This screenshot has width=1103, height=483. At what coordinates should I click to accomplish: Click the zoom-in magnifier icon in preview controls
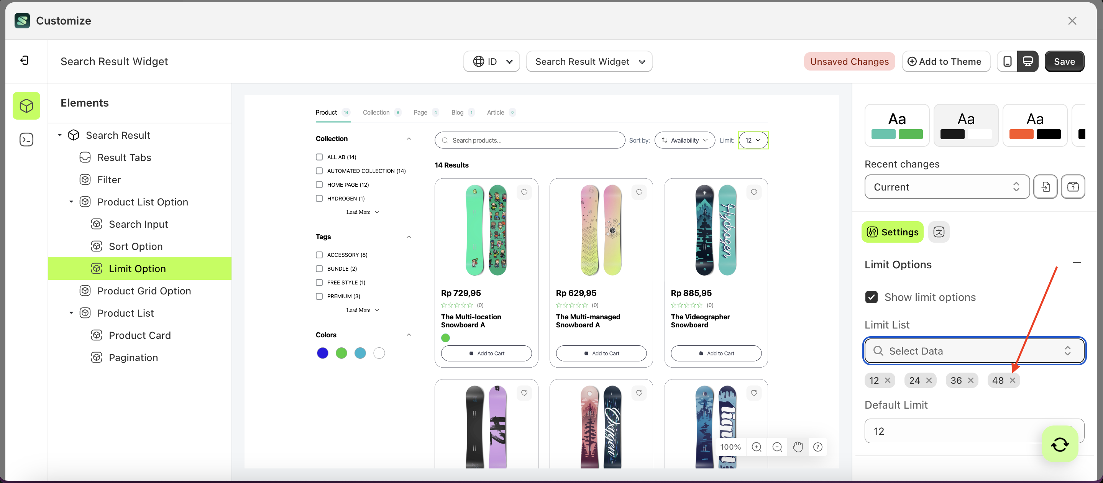[756, 447]
